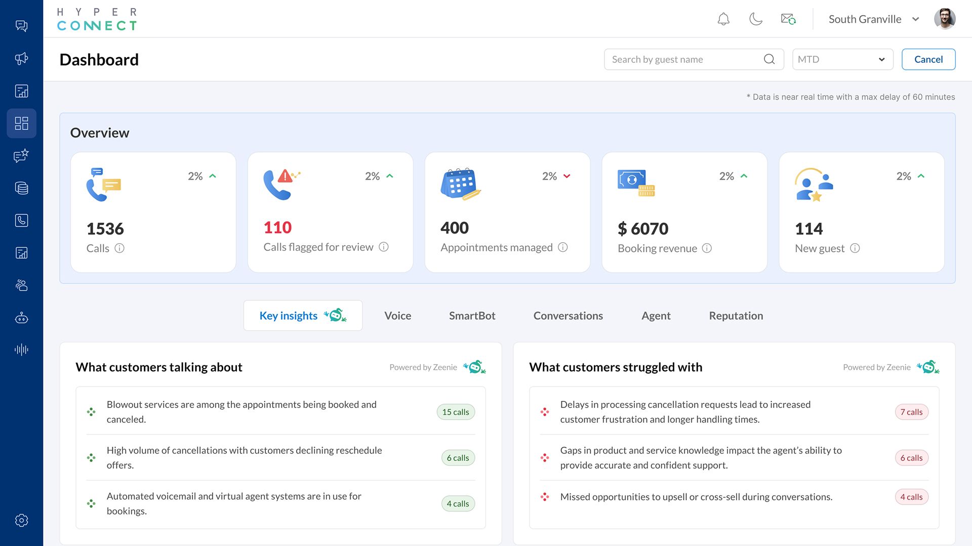The height and width of the screenshot is (546, 972).
Task: Open the 15 calls badge
Action: point(455,412)
